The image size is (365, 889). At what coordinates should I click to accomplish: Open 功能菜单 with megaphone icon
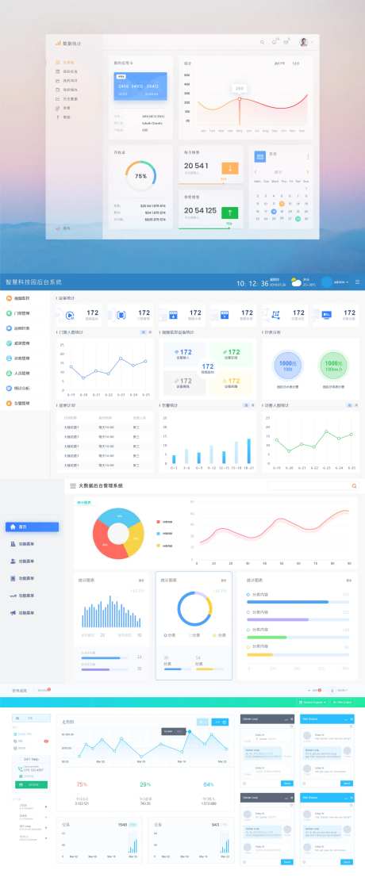click(x=23, y=613)
